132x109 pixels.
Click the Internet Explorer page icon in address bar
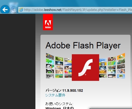coord(21,10)
